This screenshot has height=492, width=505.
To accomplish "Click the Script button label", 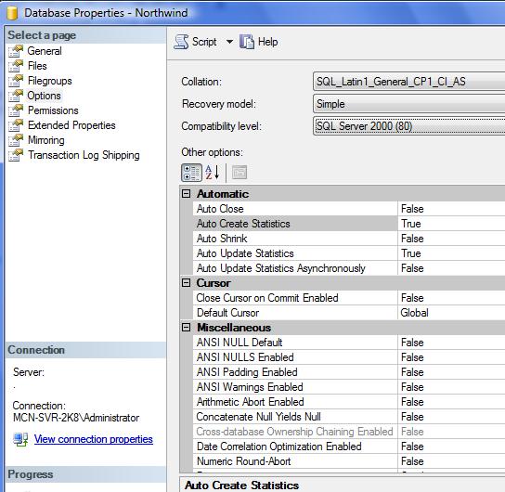I will click(204, 42).
